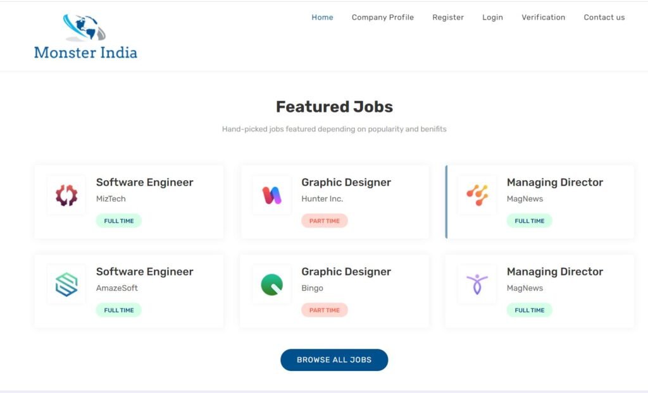This screenshot has height=393, width=648.
Task: Click the MizTech gear logo icon
Action: [x=66, y=195]
